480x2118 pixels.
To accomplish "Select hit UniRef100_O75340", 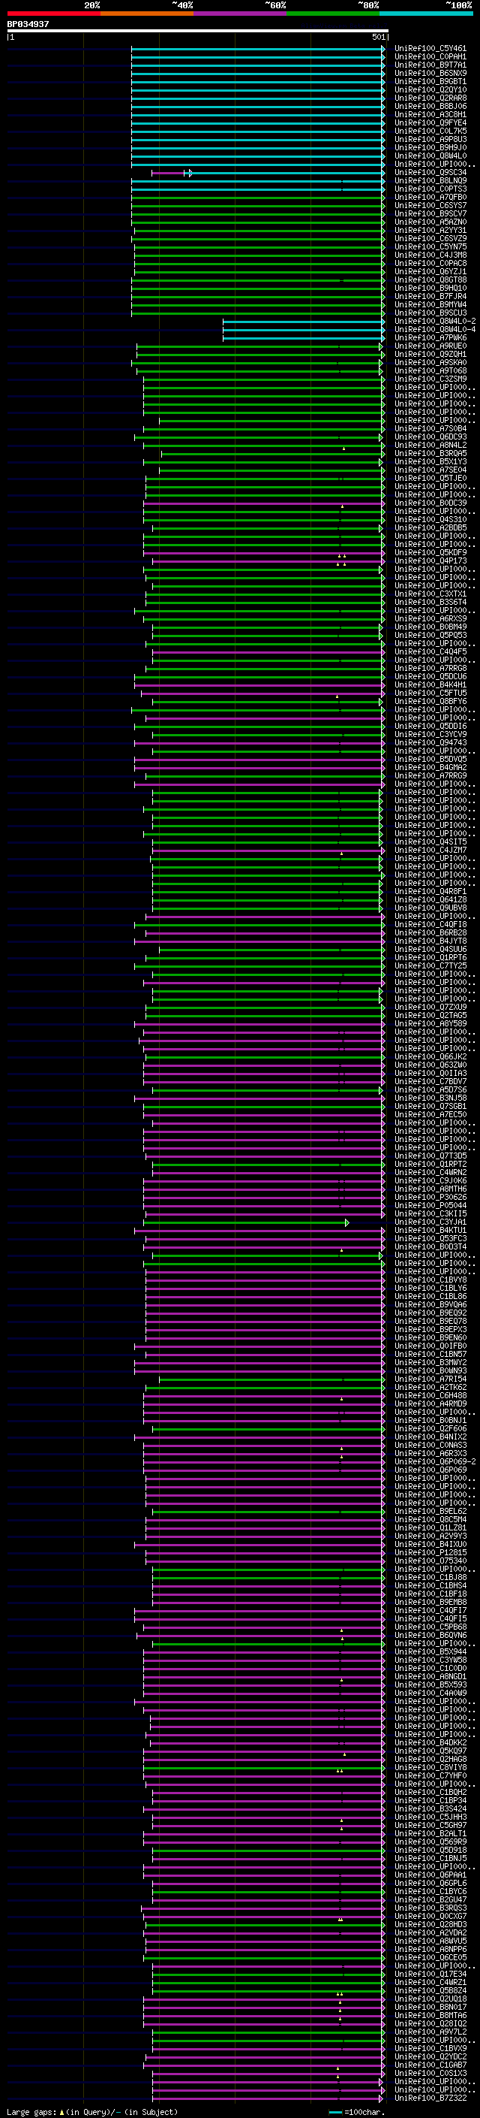I will 430,1561.
